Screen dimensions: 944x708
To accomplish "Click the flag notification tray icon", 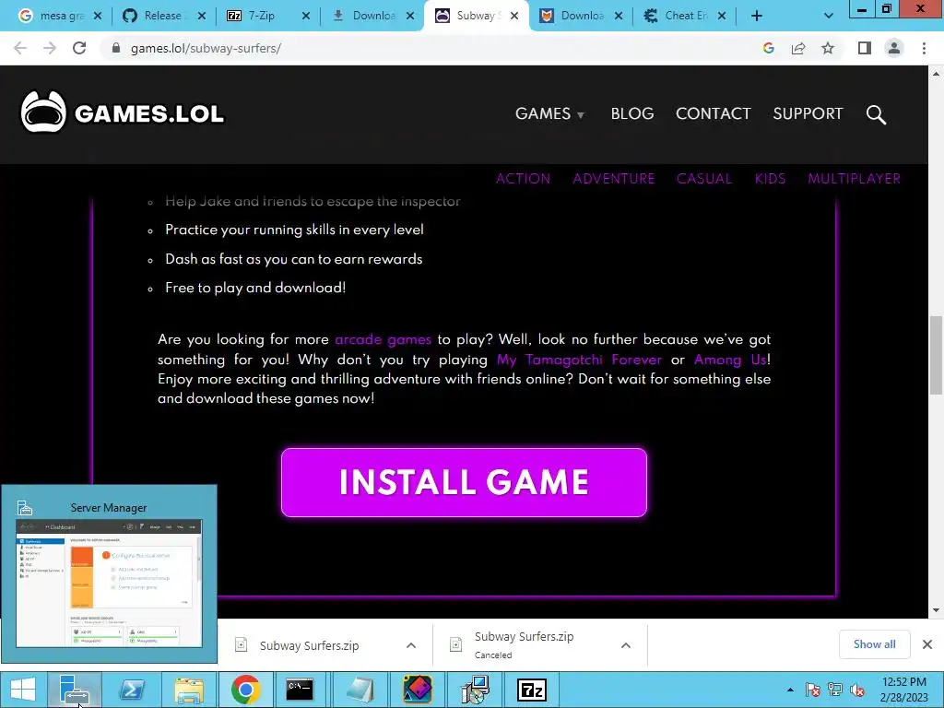I will (813, 690).
